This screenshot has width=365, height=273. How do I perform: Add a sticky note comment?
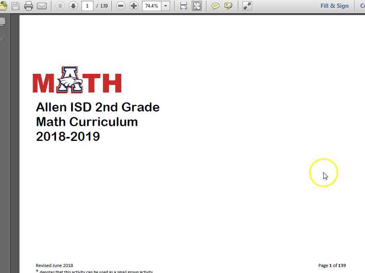(x=216, y=6)
